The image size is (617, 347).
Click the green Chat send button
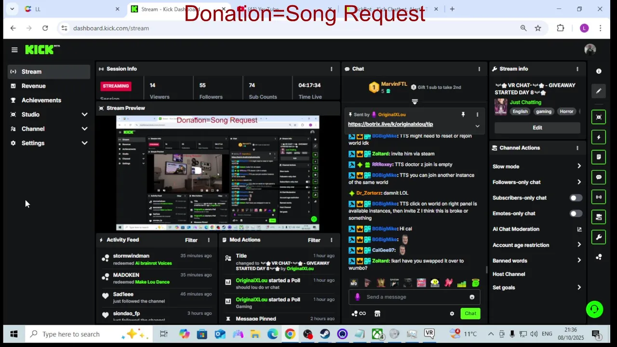[x=470, y=314]
